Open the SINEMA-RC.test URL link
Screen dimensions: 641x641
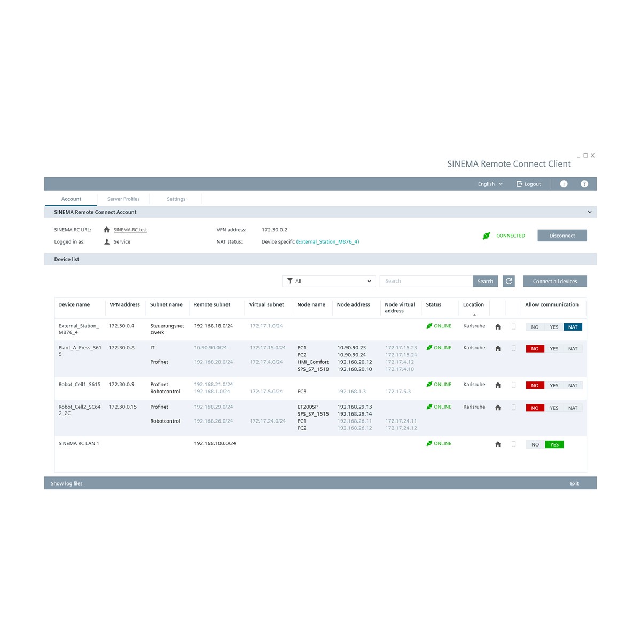[130, 230]
